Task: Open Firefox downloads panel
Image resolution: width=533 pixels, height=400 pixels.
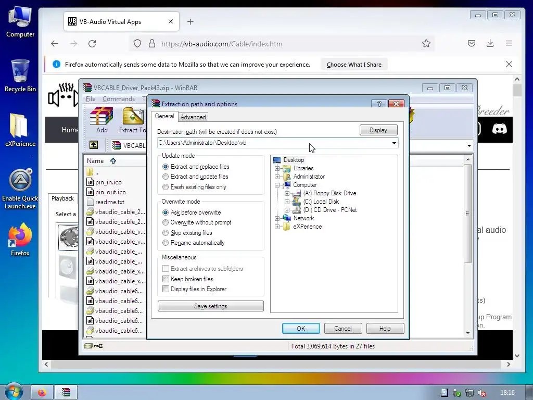Action: 490,43
